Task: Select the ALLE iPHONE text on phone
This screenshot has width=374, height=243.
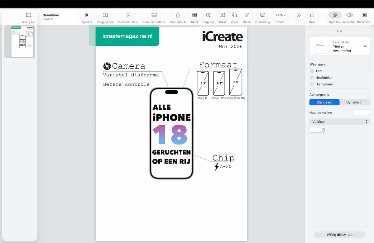Action: pyautogui.click(x=171, y=112)
